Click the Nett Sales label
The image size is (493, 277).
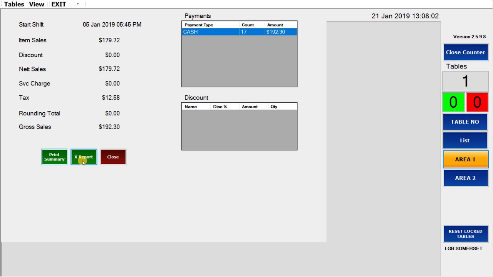click(32, 69)
